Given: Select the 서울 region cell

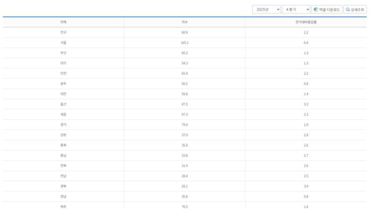Looking at the screenshot, I should click(63, 42).
